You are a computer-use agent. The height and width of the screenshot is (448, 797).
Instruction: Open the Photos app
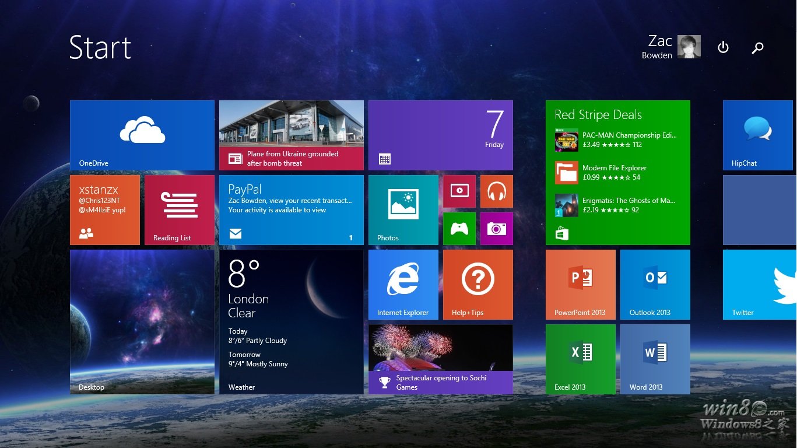[x=403, y=209]
